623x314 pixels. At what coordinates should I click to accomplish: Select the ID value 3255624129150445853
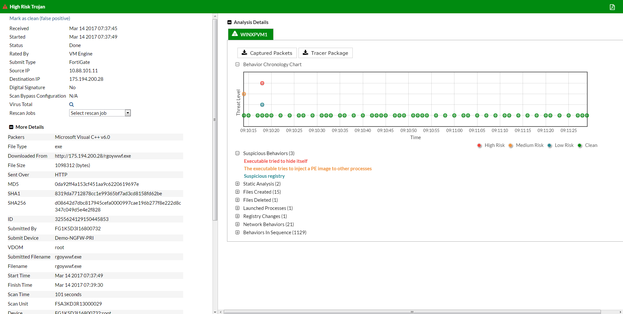pyautogui.click(x=82, y=219)
